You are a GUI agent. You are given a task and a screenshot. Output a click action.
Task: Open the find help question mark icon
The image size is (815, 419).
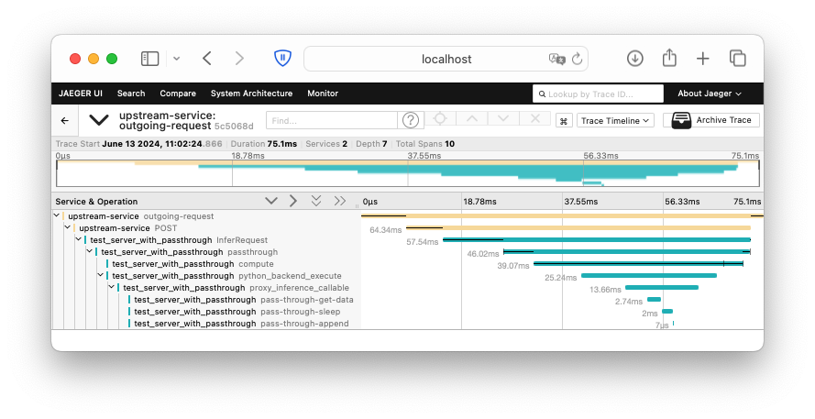[411, 120]
